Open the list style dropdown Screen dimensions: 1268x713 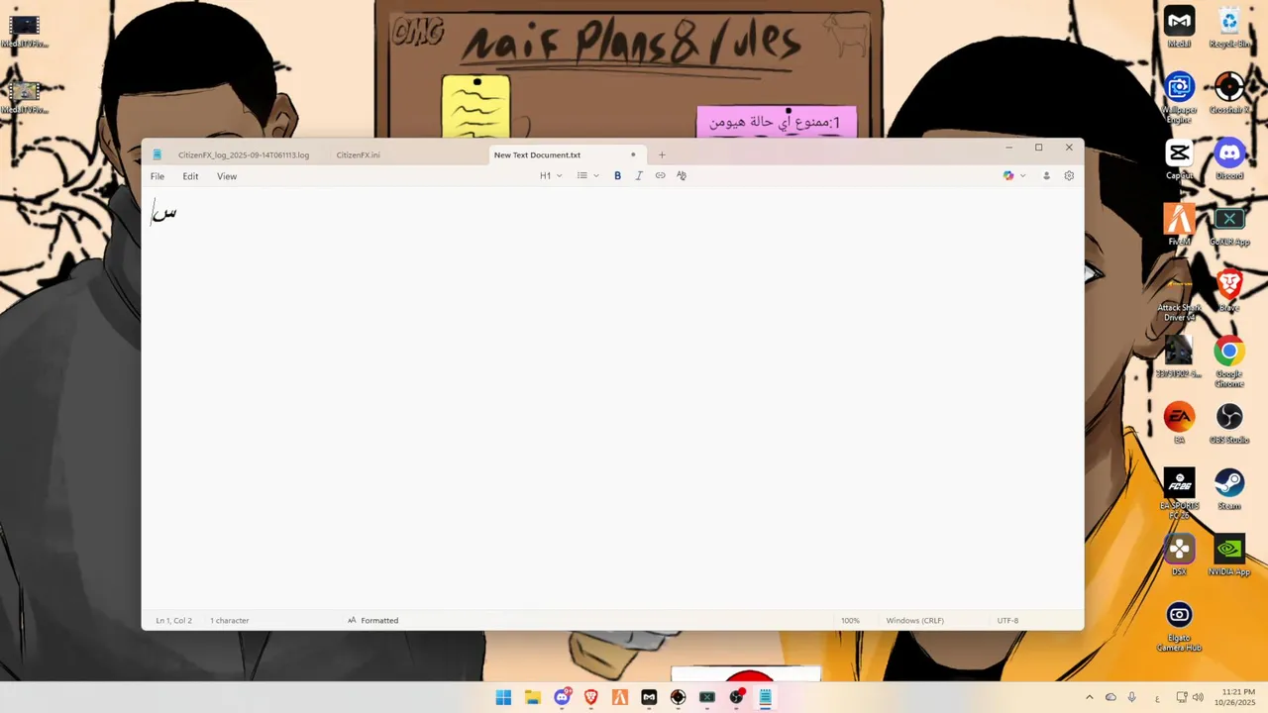588,176
